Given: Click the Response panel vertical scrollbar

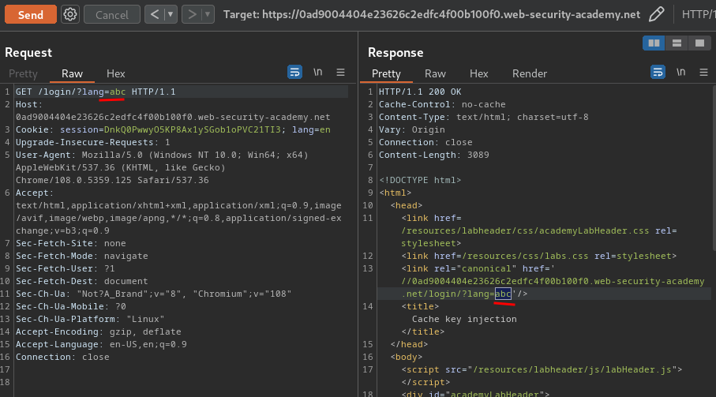Looking at the screenshot, I should pos(714,169).
